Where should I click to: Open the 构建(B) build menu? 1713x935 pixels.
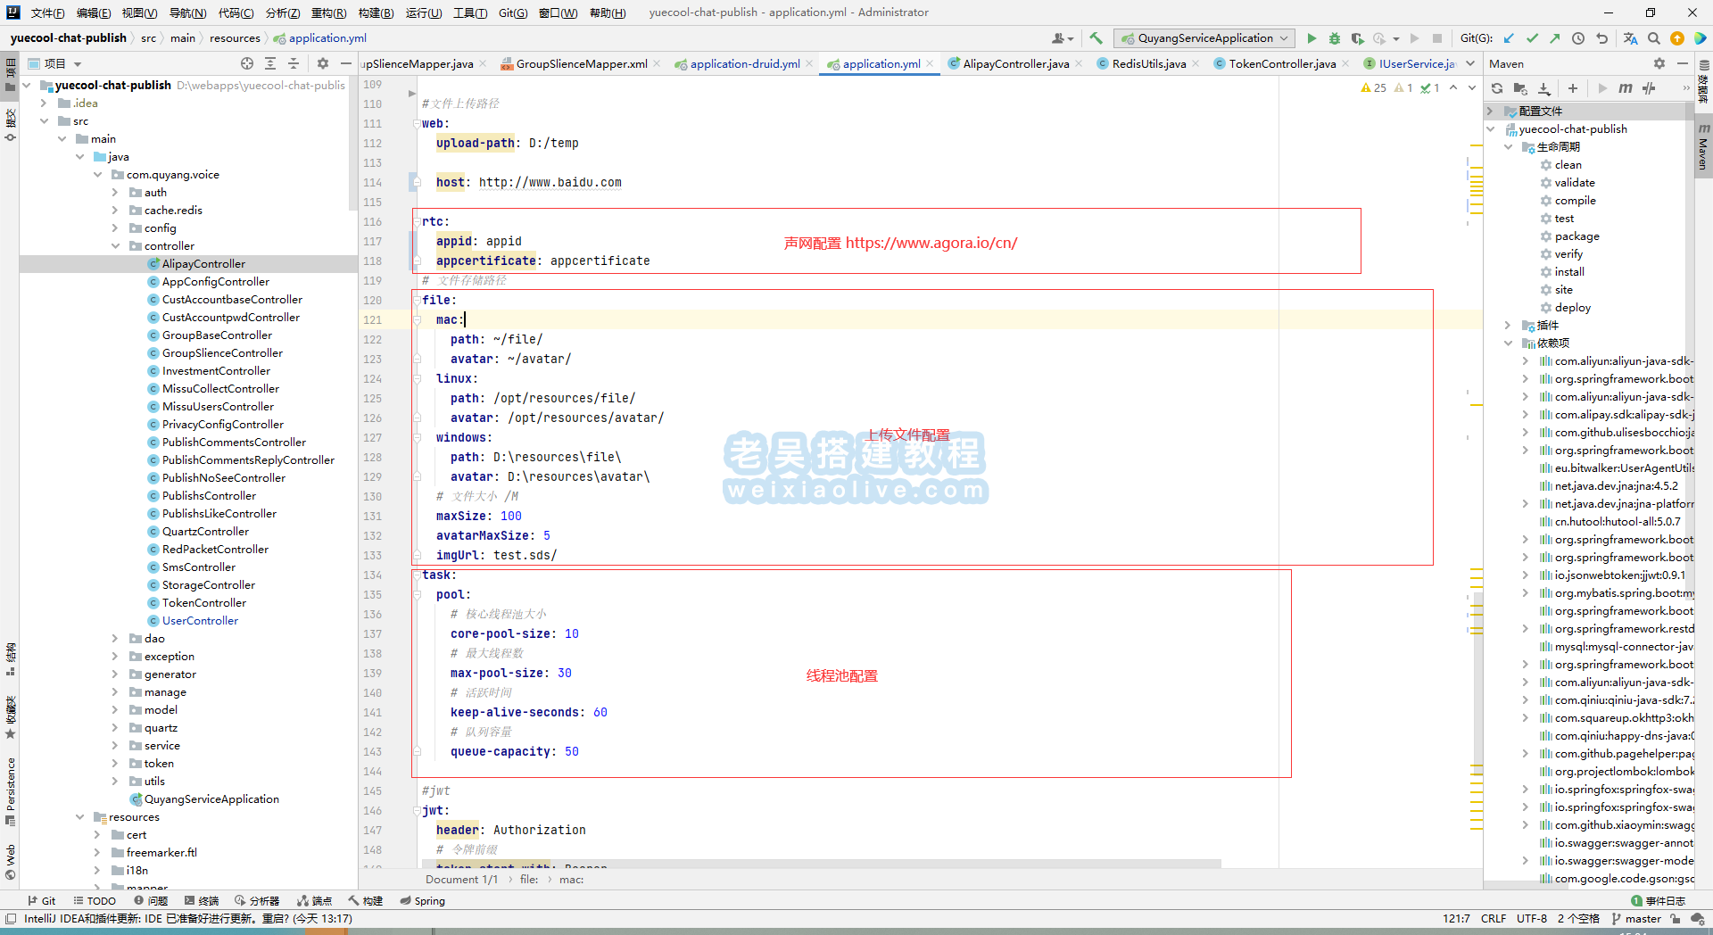click(x=375, y=12)
